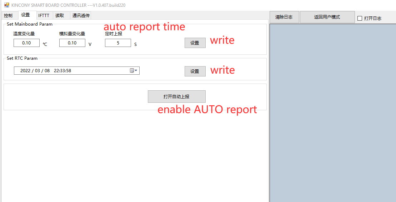
Task: Enable the 打开日志 checkbox
Action: click(x=360, y=18)
